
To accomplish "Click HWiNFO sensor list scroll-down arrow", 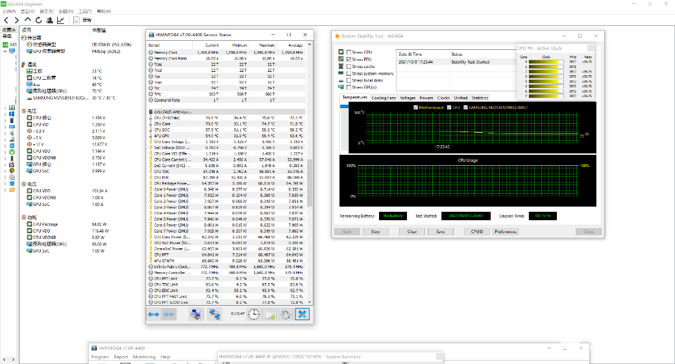I will click(x=310, y=302).
